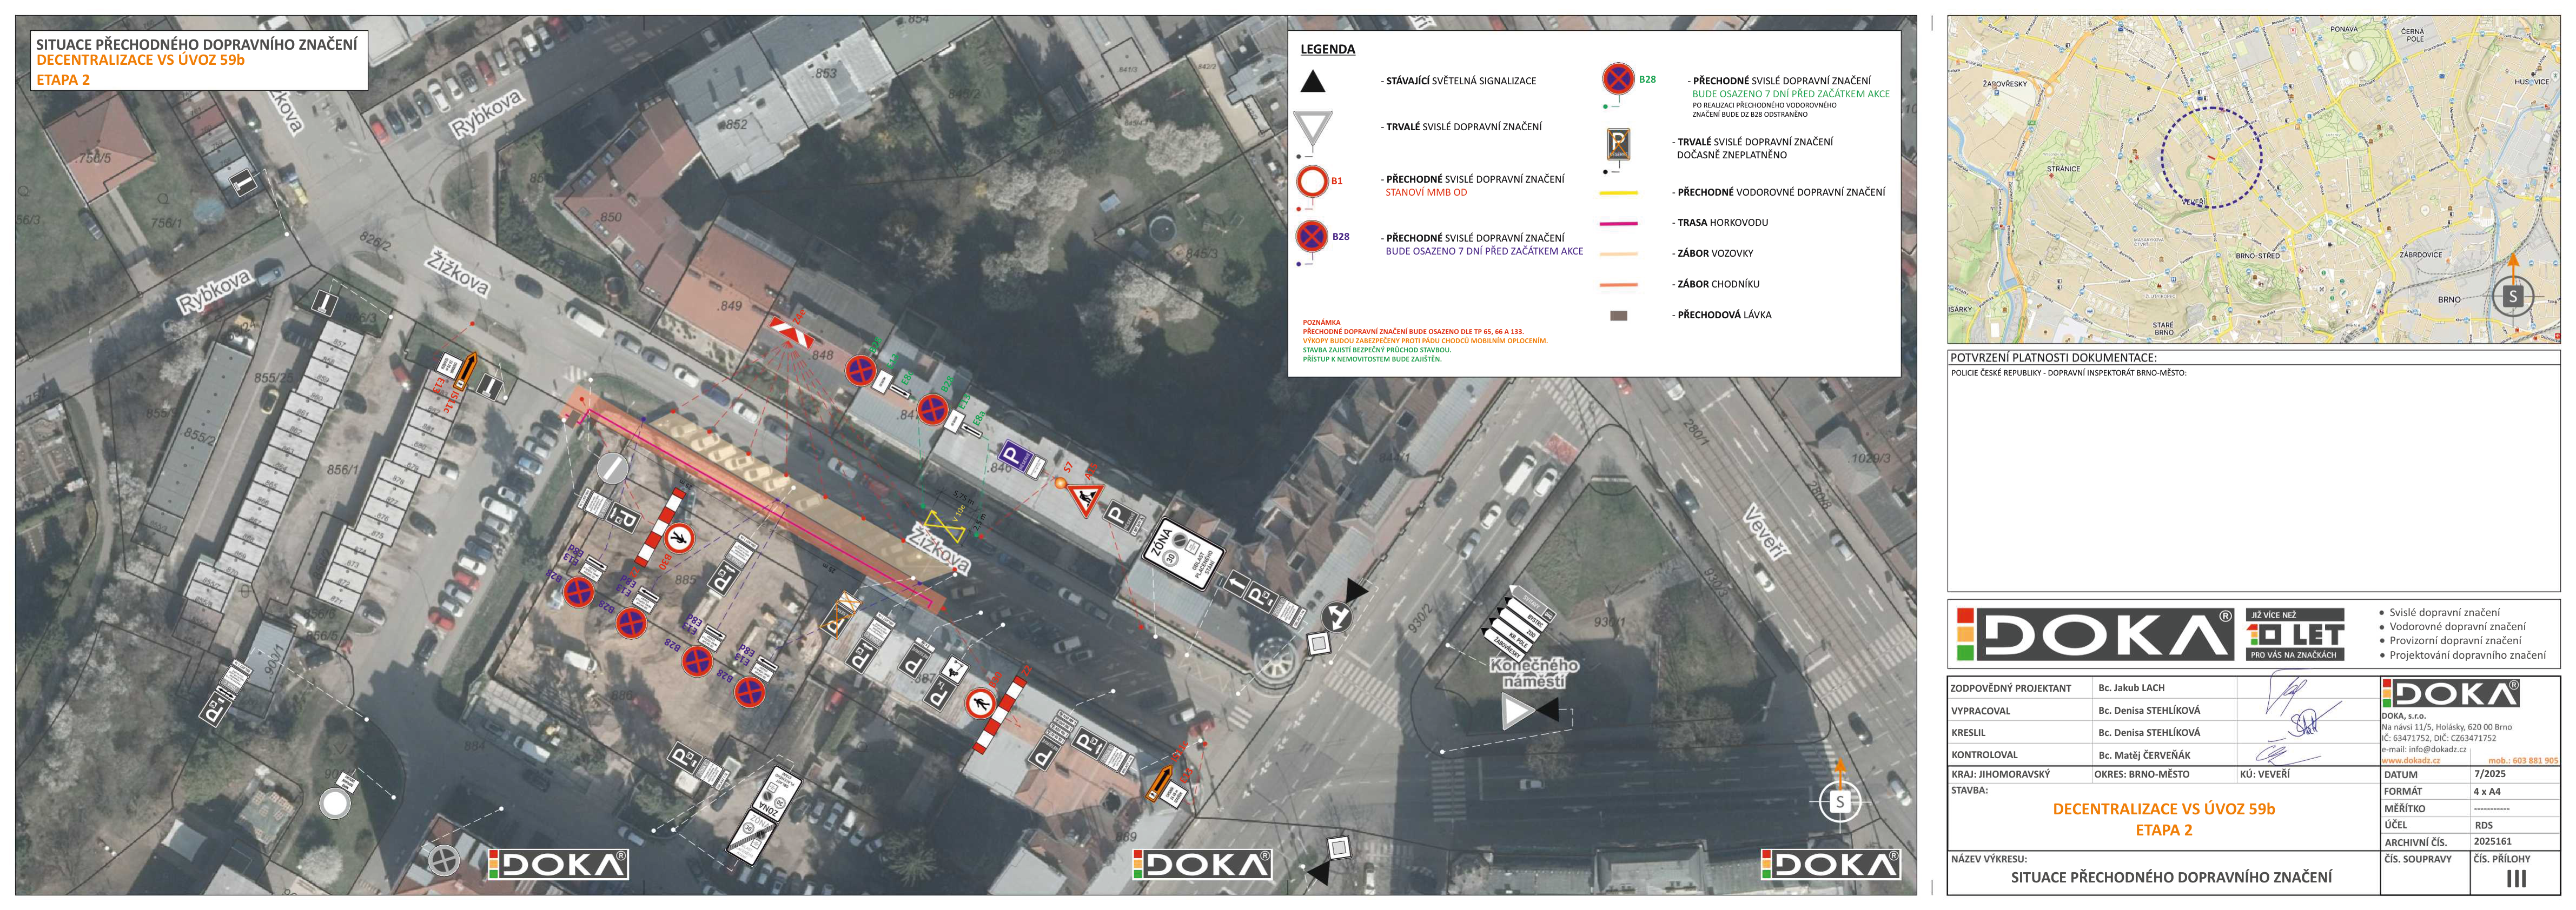
Task: Pick the orange ZÁBOR CHODNÍKU line swatch
Action: point(1618,285)
